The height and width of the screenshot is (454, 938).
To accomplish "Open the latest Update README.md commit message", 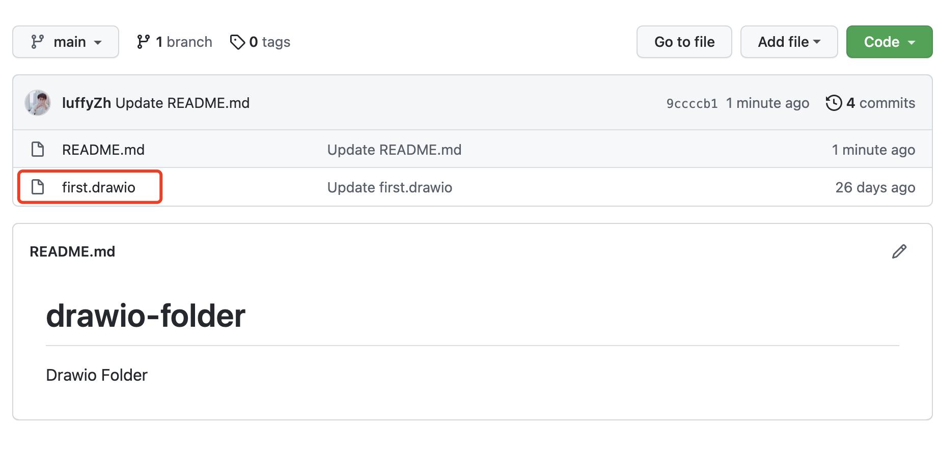I will tap(182, 103).
